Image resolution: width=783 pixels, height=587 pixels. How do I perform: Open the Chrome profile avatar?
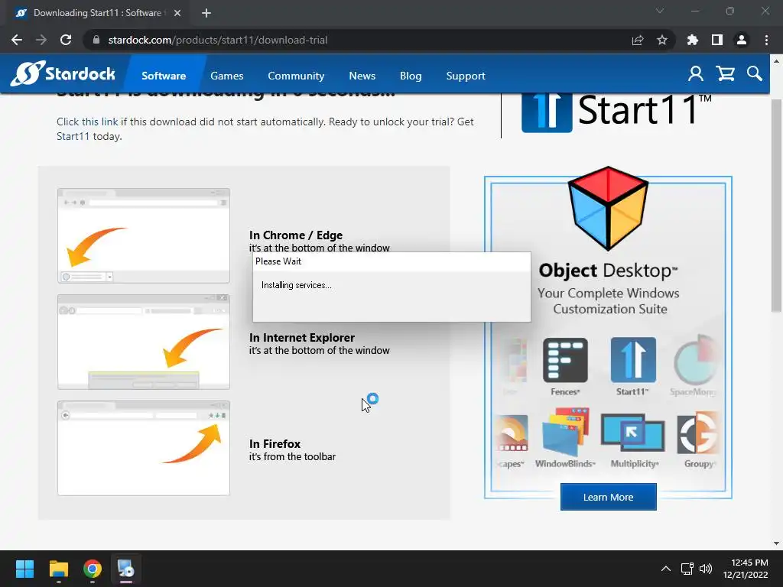click(x=742, y=40)
